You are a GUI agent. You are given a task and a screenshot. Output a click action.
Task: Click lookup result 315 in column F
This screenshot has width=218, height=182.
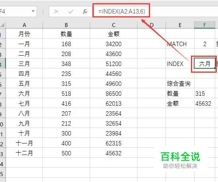coord(204,93)
